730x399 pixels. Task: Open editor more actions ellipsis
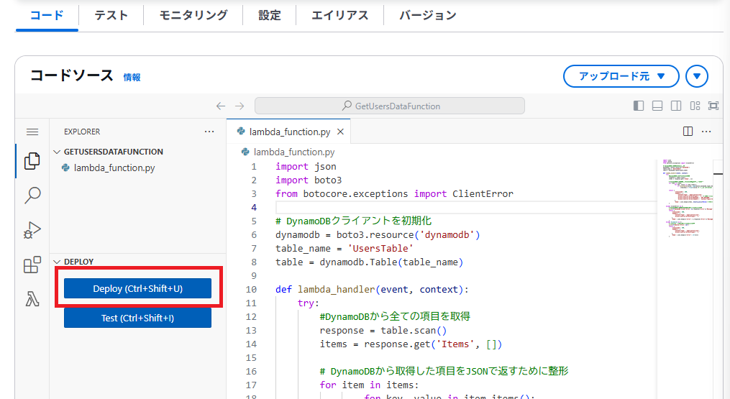click(x=706, y=132)
